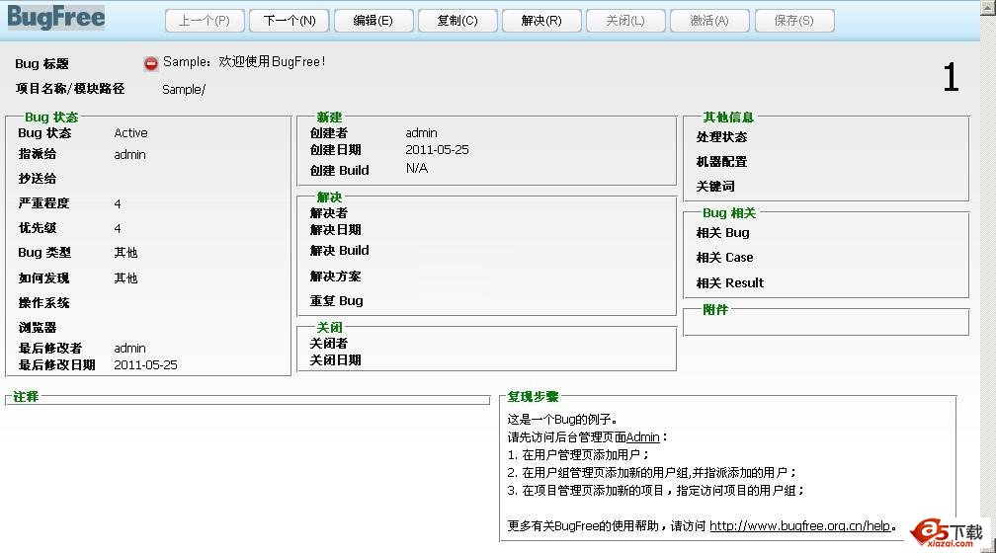Click the 关键词 label
The width and height of the screenshot is (996, 553).
[715, 187]
